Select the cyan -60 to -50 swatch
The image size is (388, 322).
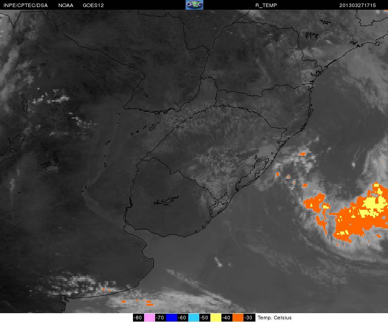(x=194, y=318)
